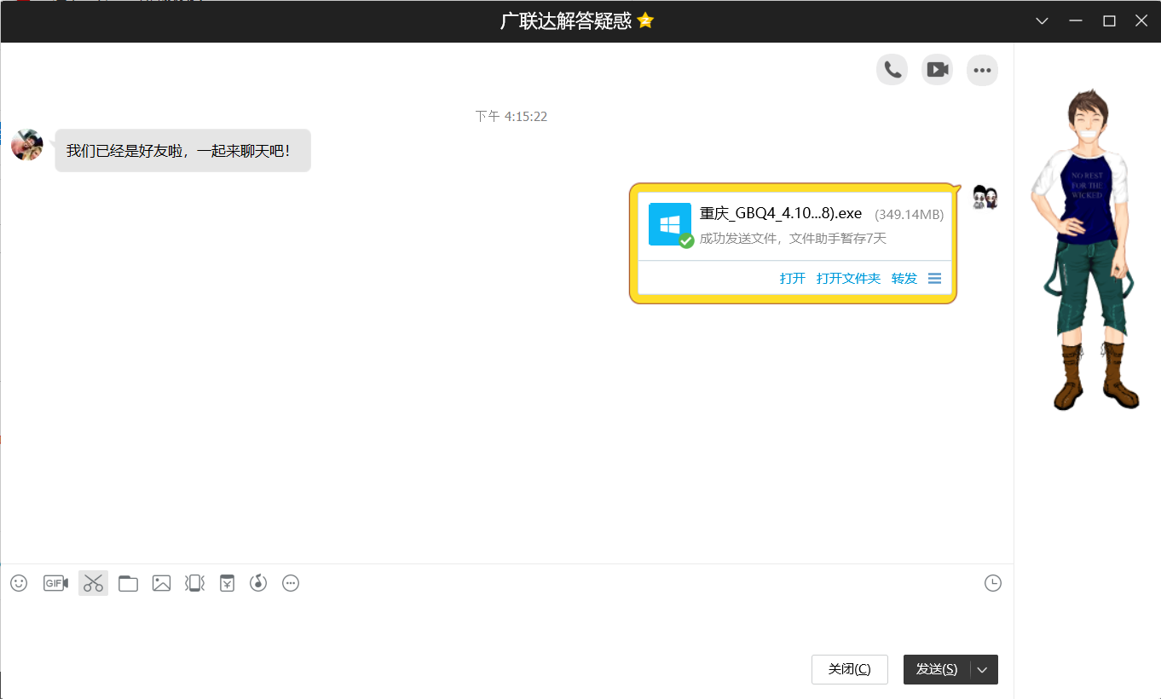1161x699 pixels.
Task: Click the star icon beside the title
Action: click(645, 20)
